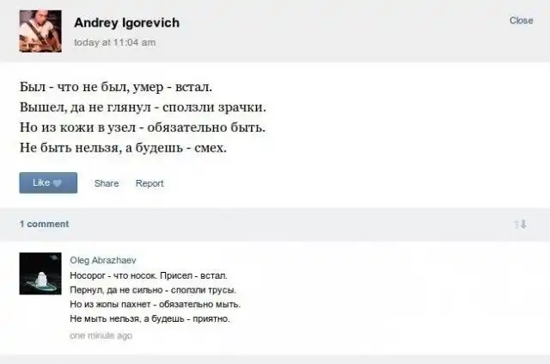
Task: Click the post line starting "Вышел, да не глянул"
Action: pos(143,108)
